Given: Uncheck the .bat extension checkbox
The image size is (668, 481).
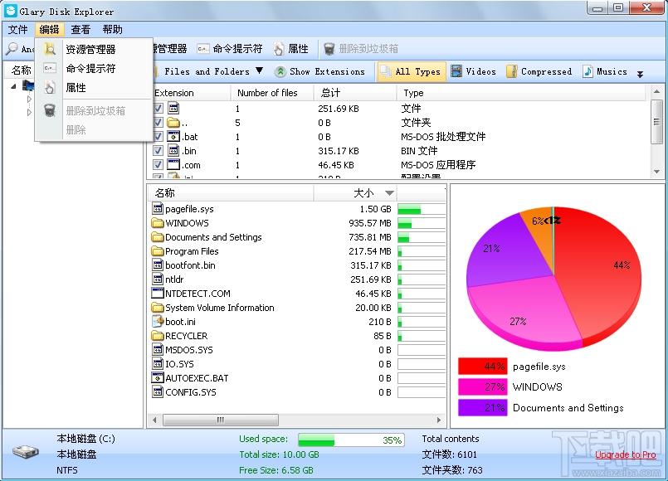Looking at the screenshot, I should [x=158, y=137].
